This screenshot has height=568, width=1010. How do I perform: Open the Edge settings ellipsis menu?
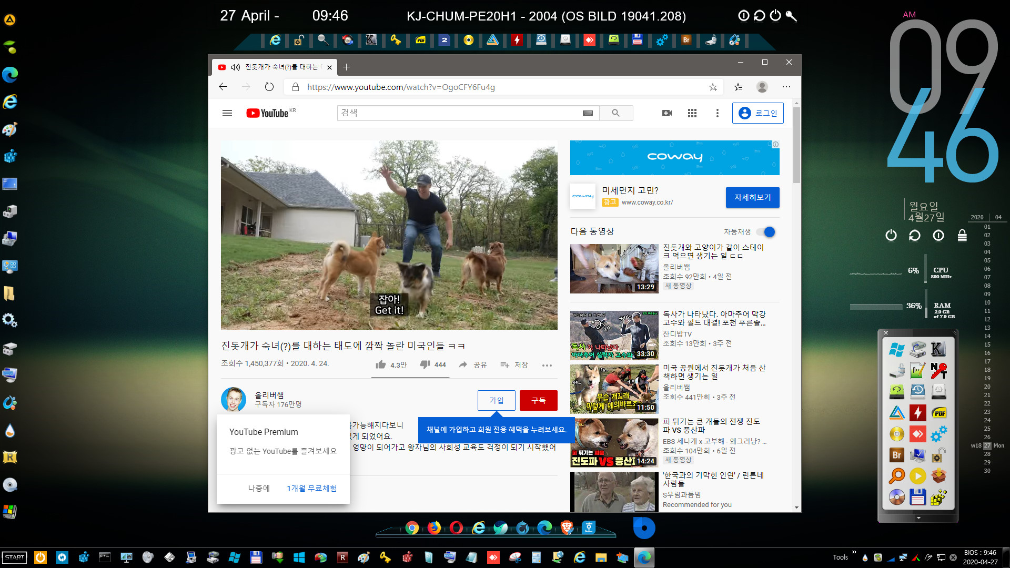786,87
